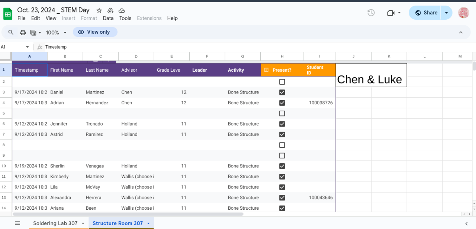Viewport: 476px width, 229px height.
Task: Click the Present? header cell
Action: click(282, 70)
